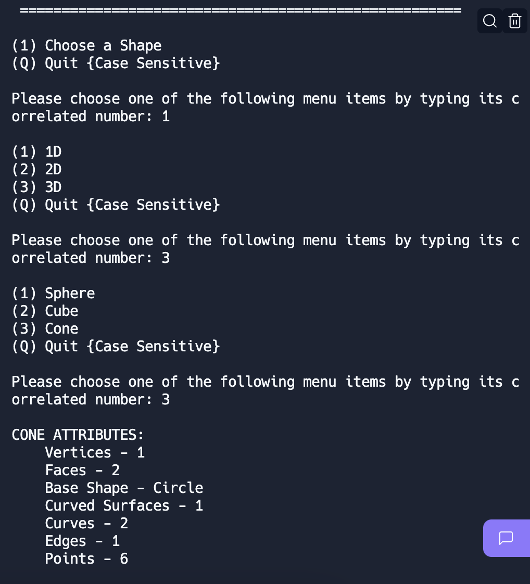Click the 'Curved Surfaces - 1' line
The width and height of the screenshot is (530, 584).
pos(124,505)
